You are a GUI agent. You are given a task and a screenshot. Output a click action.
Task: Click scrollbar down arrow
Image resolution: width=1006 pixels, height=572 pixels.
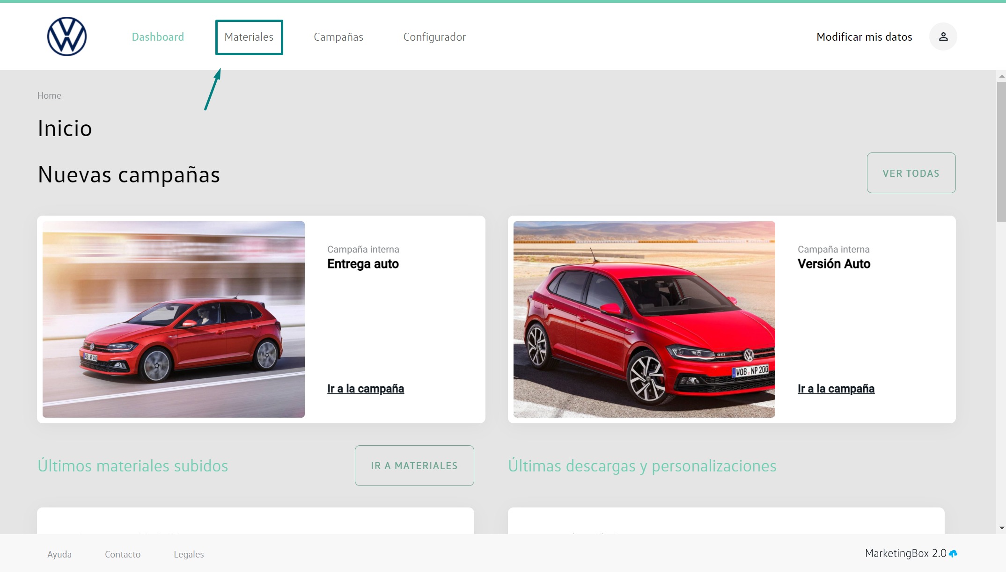[1001, 528]
